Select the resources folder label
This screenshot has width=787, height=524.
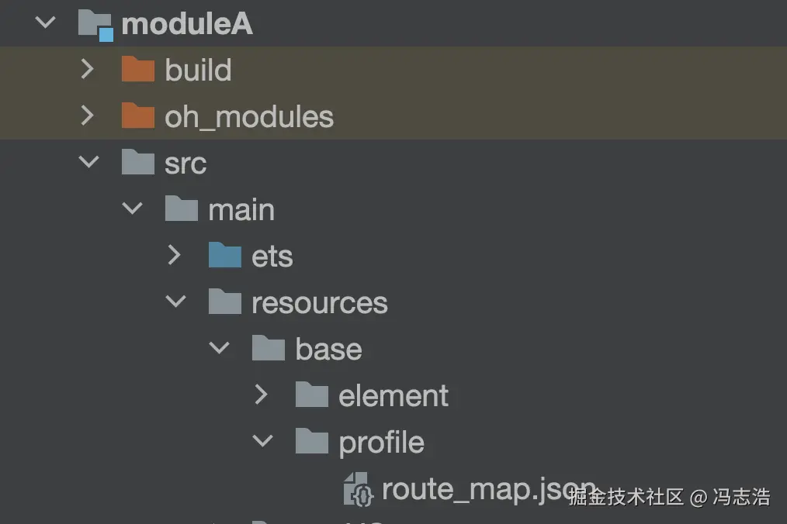(319, 302)
